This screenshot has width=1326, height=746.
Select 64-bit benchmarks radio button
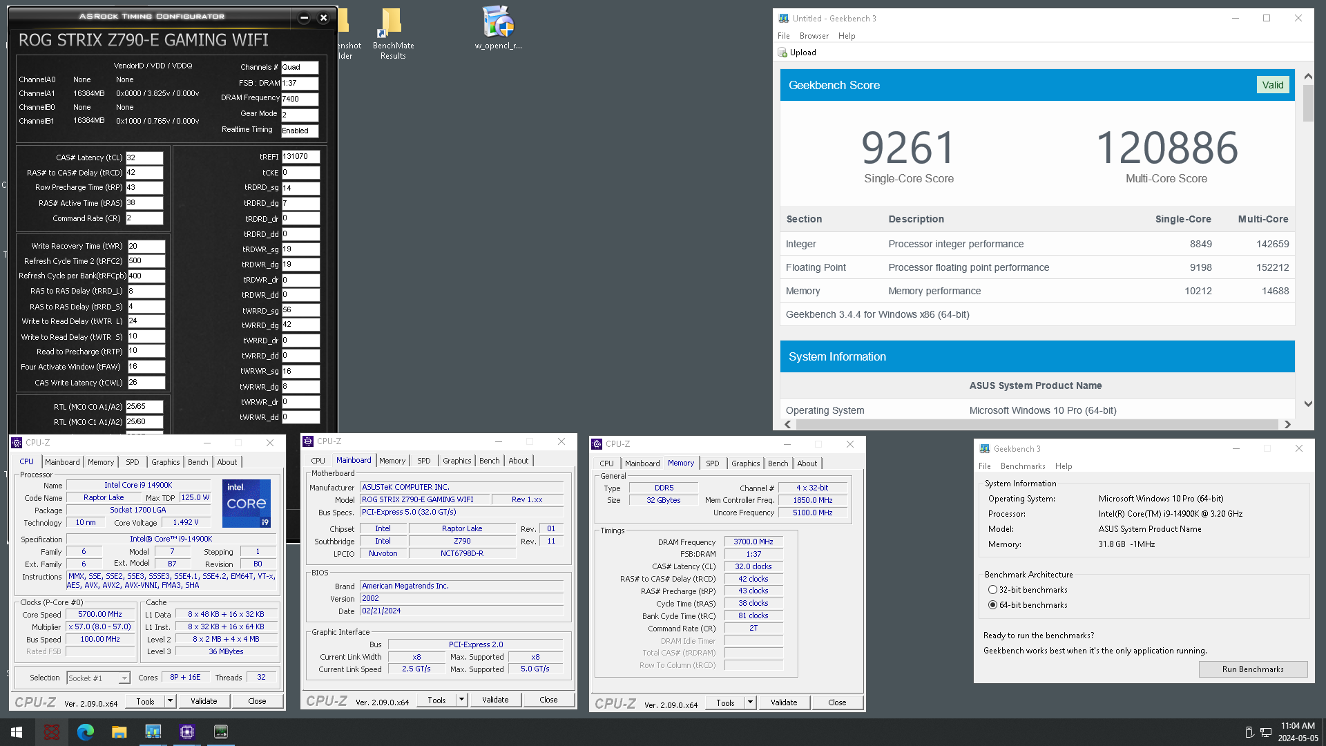tap(992, 605)
